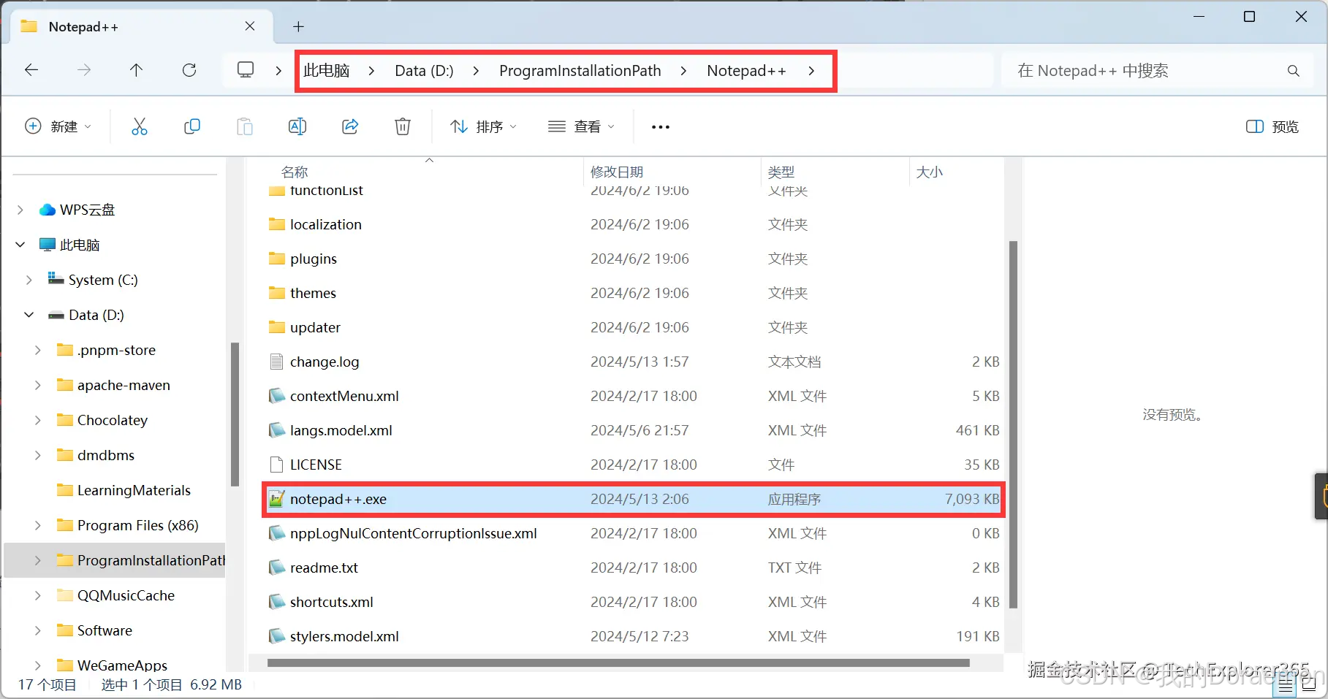Select stylers.model.xml file name
Viewport: 1328px width, 699px height.
[x=344, y=636]
